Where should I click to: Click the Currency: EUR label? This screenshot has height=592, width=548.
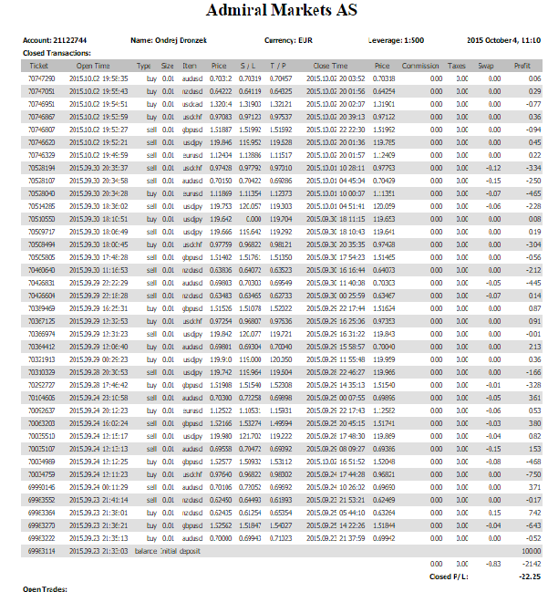click(x=288, y=40)
